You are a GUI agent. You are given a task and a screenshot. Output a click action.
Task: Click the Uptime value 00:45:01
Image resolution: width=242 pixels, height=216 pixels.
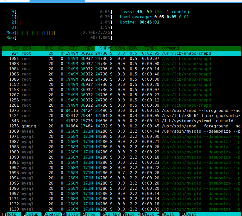click(149, 22)
